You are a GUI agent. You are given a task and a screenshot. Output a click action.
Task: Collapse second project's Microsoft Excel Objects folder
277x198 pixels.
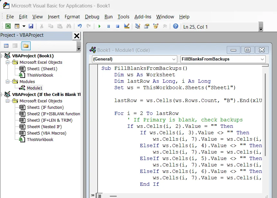tap(7, 101)
